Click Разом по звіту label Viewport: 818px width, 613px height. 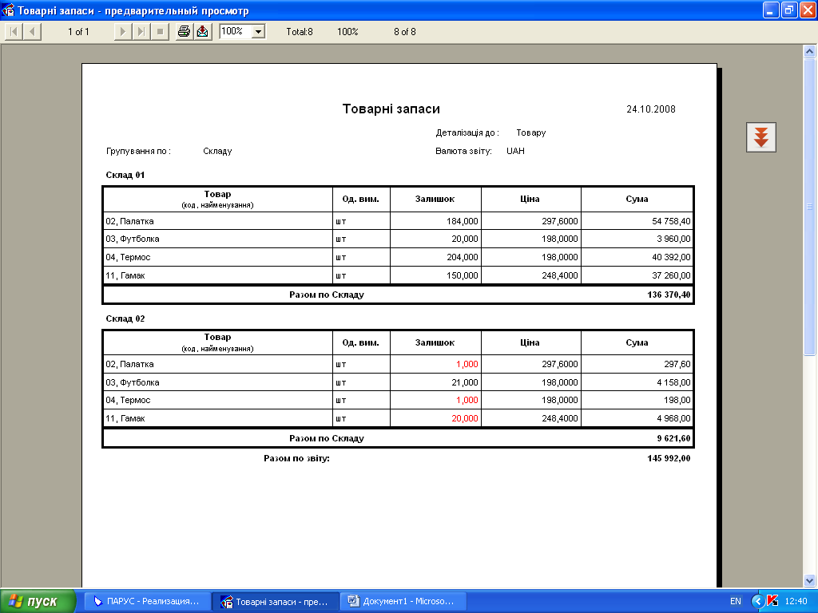click(x=297, y=458)
